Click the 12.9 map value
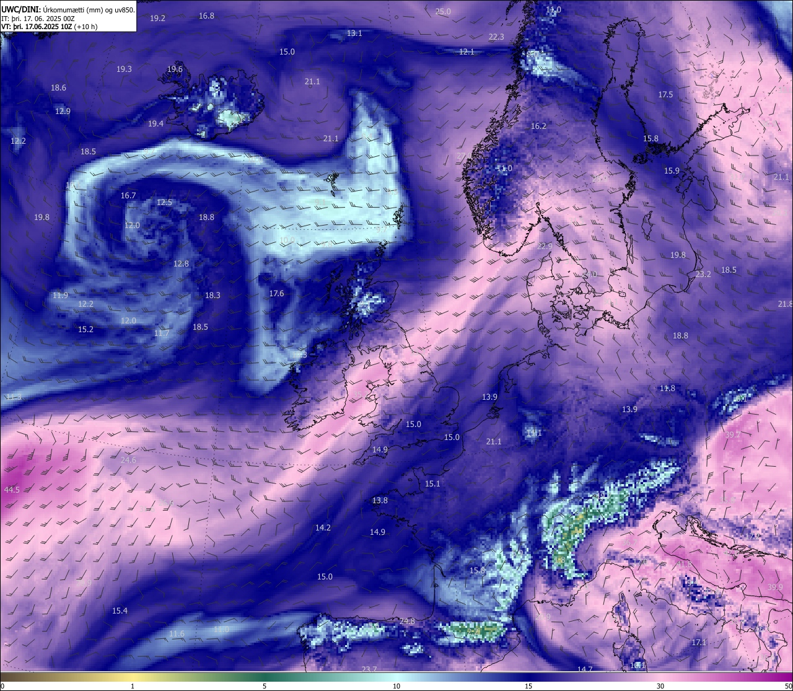 tap(63, 111)
